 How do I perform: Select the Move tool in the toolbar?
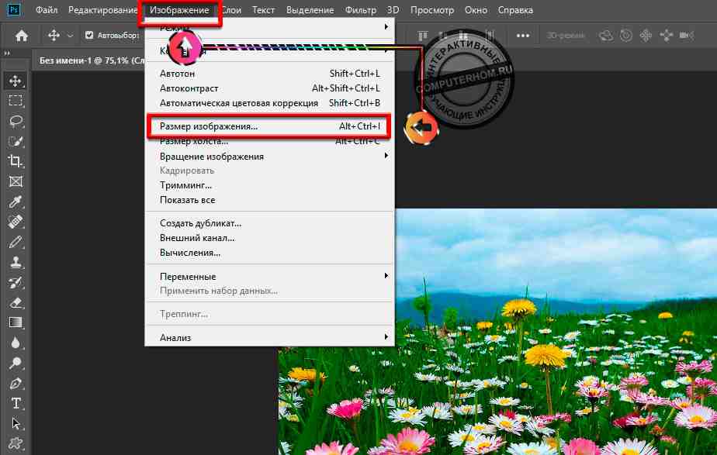pyautogui.click(x=15, y=80)
